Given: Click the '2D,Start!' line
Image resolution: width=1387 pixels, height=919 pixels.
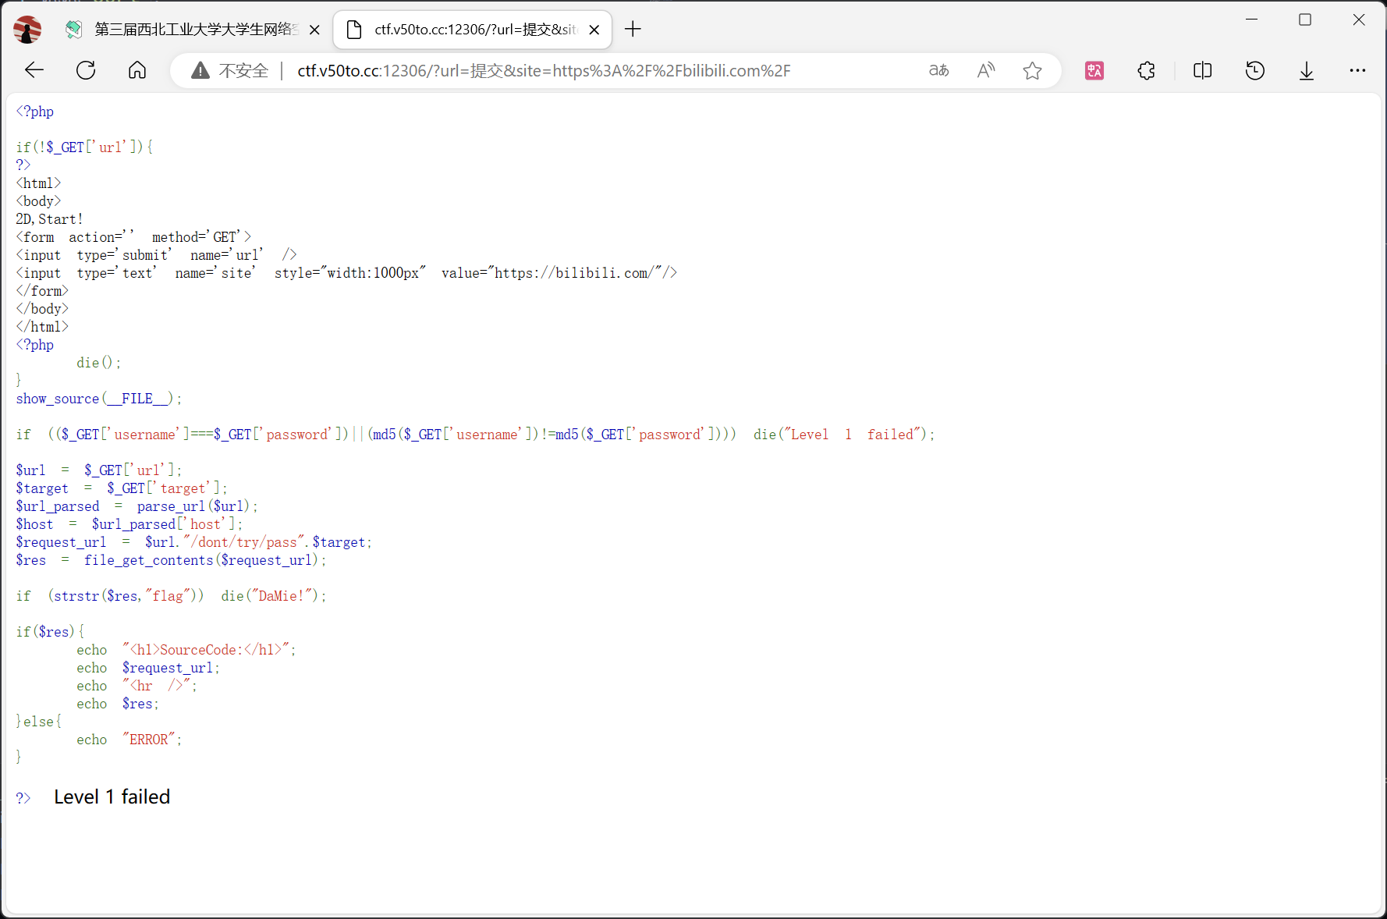Looking at the screenshot, I should (49, 219).
